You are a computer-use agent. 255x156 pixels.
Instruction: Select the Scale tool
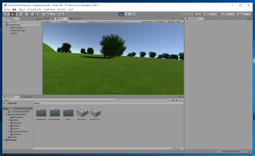pyautogui.click(x=24, y=14)
